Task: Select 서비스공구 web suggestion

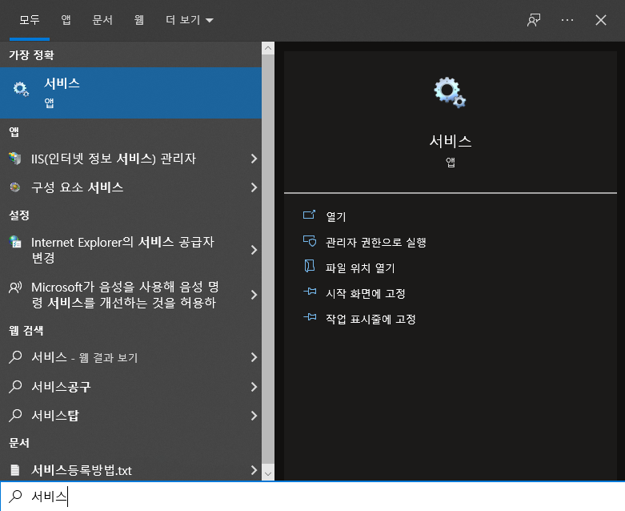Action: click(x=130, y=387)
